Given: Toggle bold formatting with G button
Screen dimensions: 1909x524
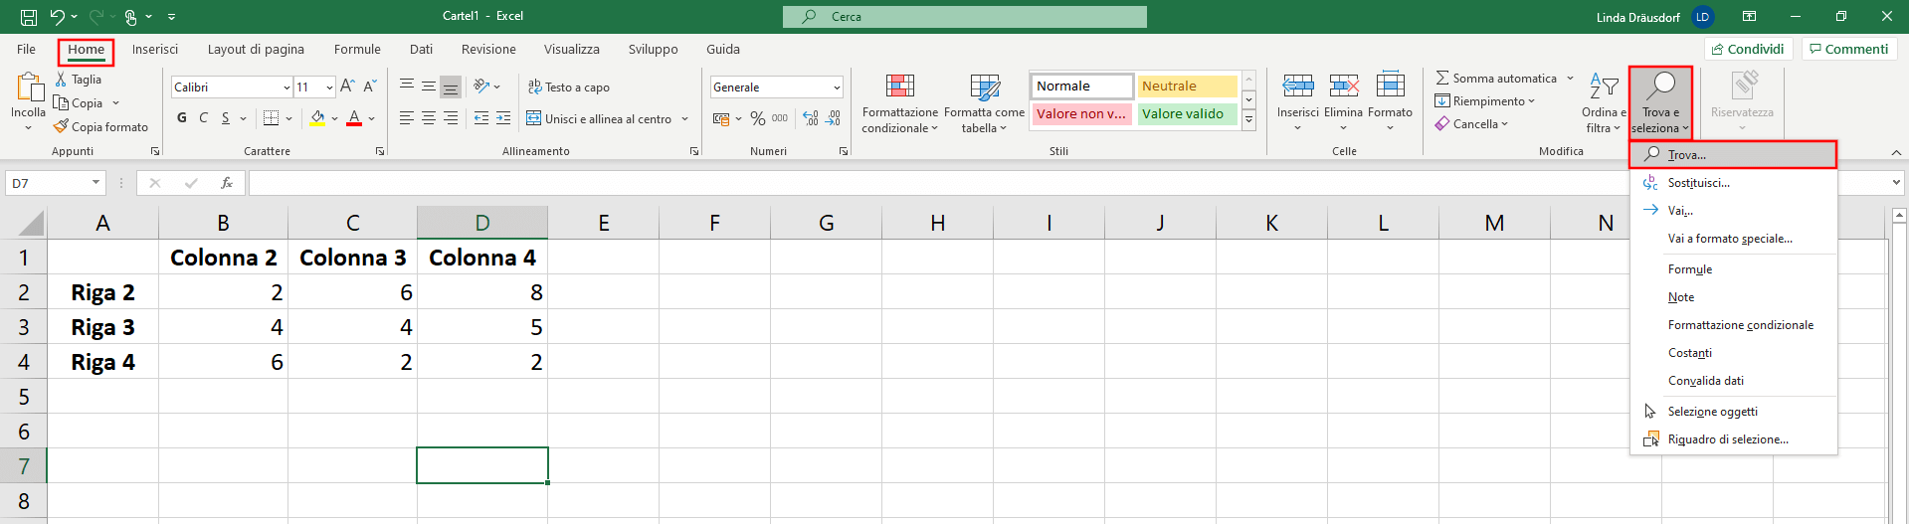Looking at the screenshot, I should (181, 118).
